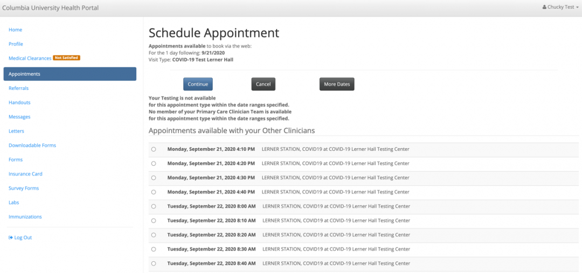582x273 pixels.
Task: Open the Labs sidebar link
Action: point(14,202)
